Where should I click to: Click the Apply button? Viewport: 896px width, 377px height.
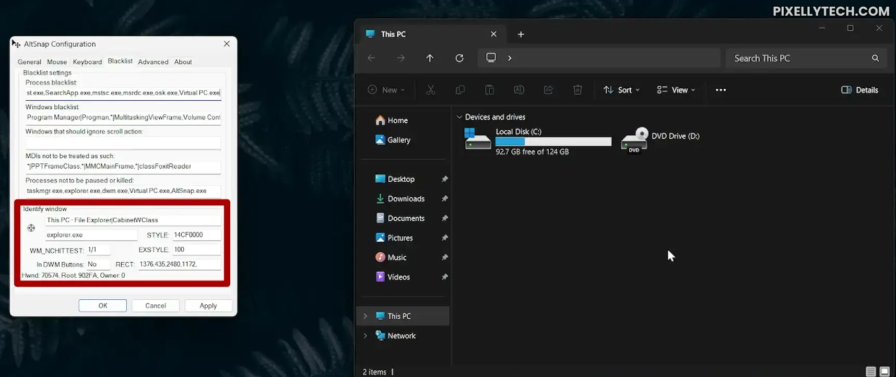tap(208, 305)
